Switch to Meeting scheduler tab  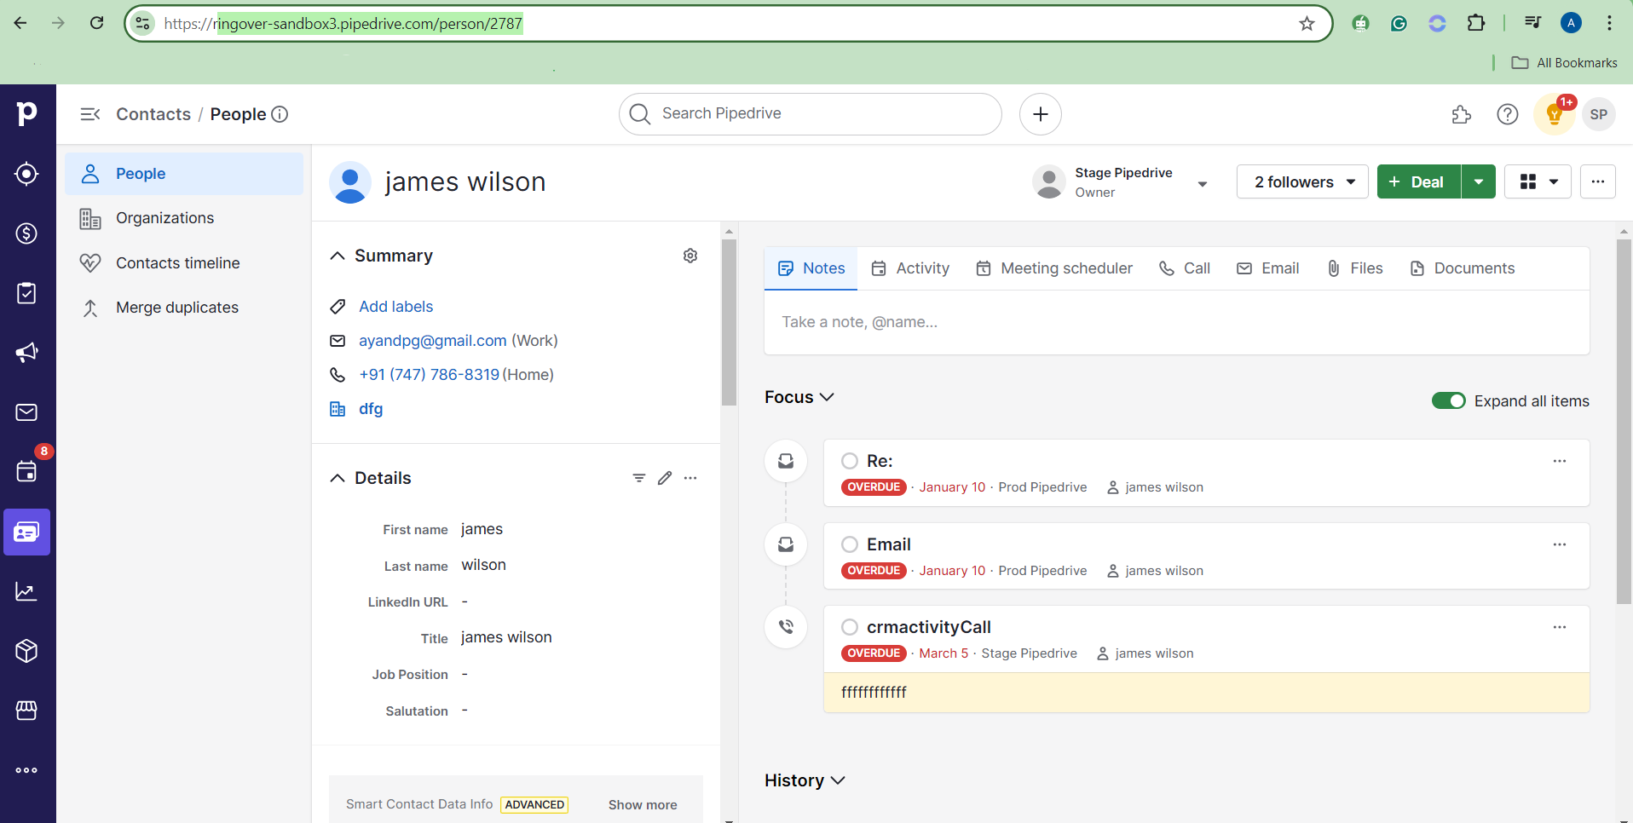pyautogui.click(x=1054, y=268)
